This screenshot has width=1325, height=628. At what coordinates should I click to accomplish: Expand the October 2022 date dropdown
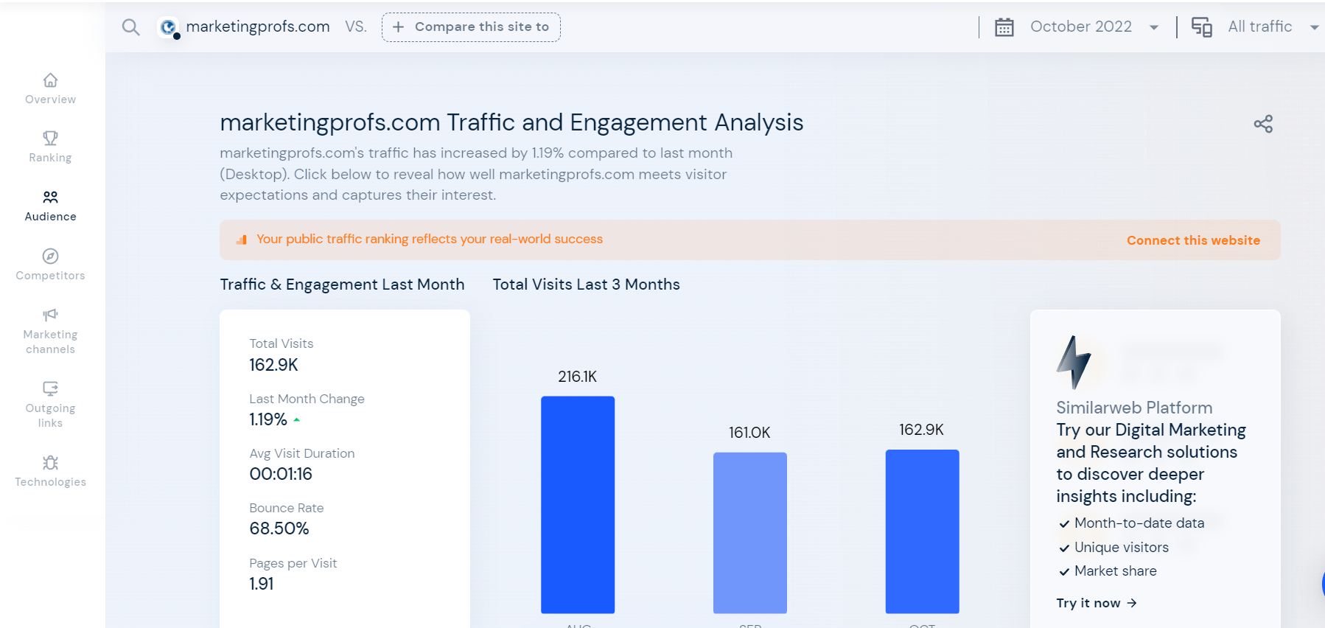1153,27
